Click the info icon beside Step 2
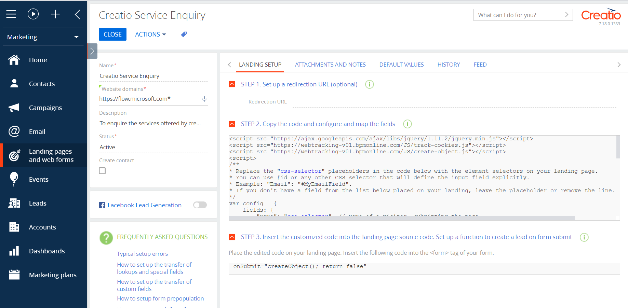Image resolution: width=628 pixels, height=308 pixels. coord(407,124)
